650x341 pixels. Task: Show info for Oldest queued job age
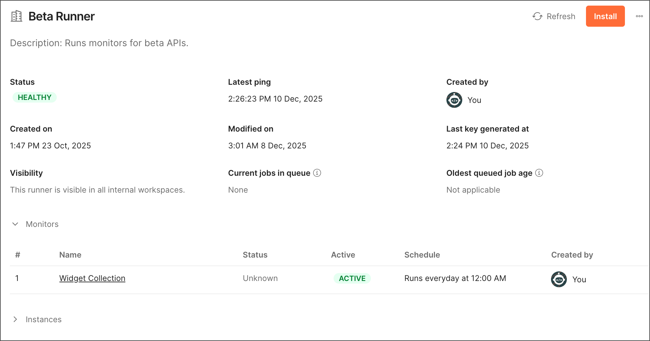(539, 173)
